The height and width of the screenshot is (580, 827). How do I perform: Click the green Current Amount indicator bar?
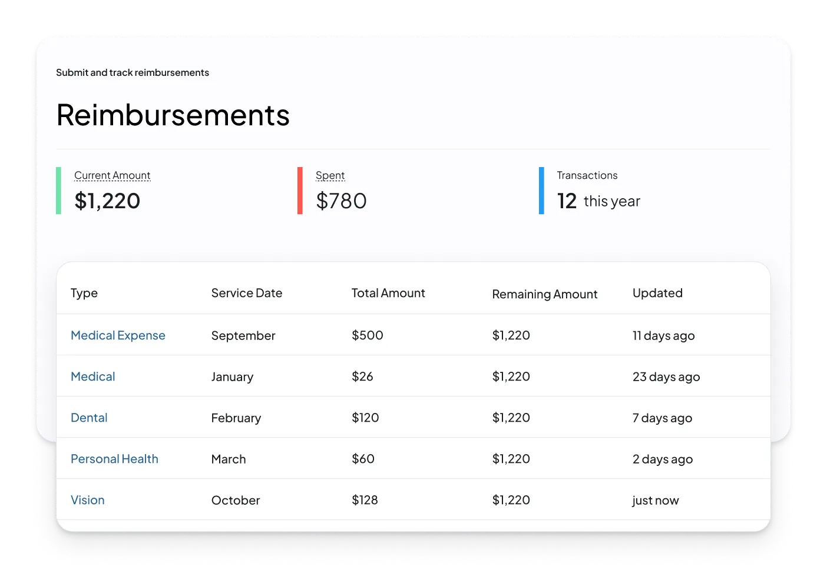[x=58, y=190]
